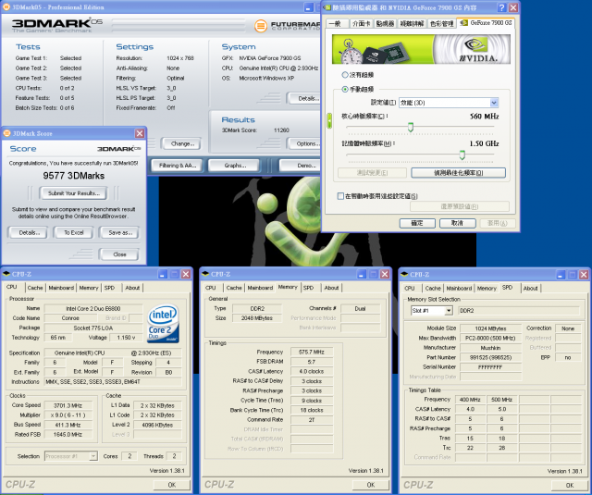The image size is (592, 495).
Task: Click the Mushkin manufacturer value
Action: (490, 348)
